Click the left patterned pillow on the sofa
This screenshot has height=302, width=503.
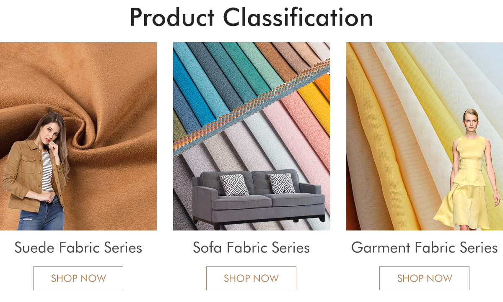pyautogui.click(x=234, y=184)
